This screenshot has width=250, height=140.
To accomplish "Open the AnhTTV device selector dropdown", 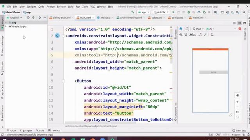I will coord(161,12).
